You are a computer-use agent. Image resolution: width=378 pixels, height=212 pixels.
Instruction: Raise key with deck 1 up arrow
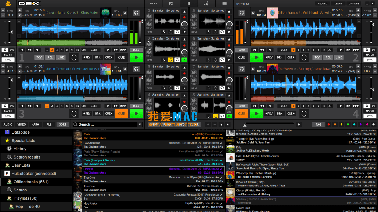(20, 11)
